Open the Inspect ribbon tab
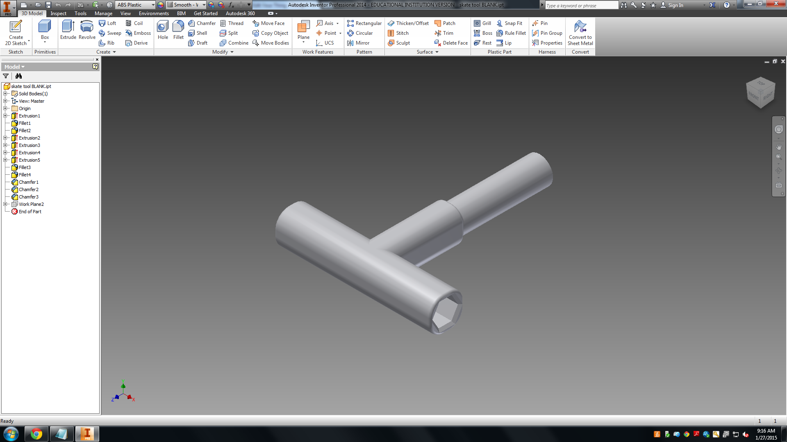 [58, 14]
